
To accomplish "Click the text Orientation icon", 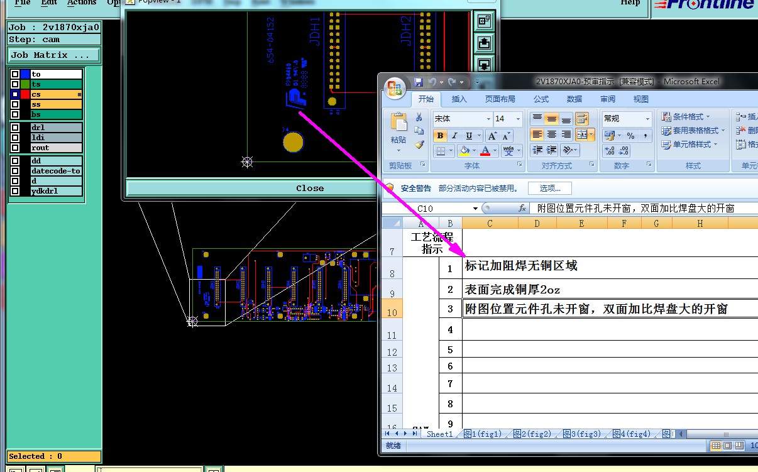I will (x=568, y=150).
